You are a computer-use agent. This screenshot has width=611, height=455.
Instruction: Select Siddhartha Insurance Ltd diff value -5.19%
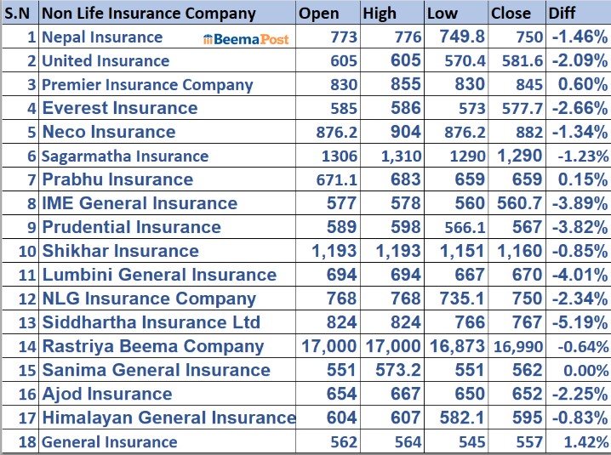579,322
